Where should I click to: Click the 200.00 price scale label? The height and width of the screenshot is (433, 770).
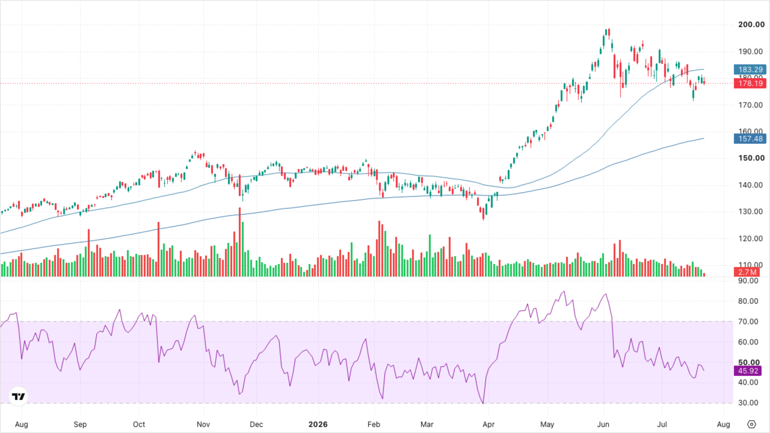point(751,25)
